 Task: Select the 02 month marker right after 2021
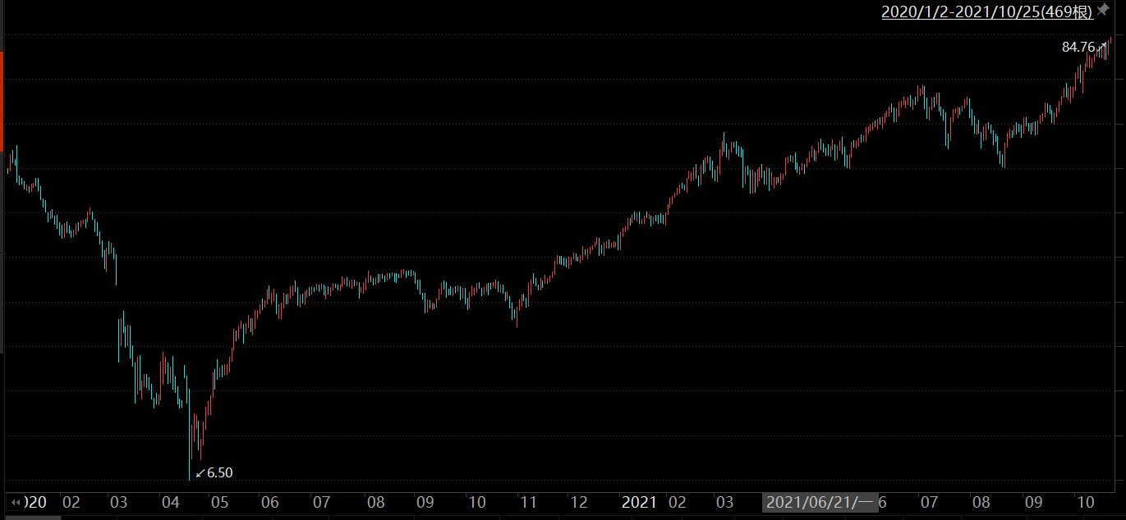[x=678, y=502]
